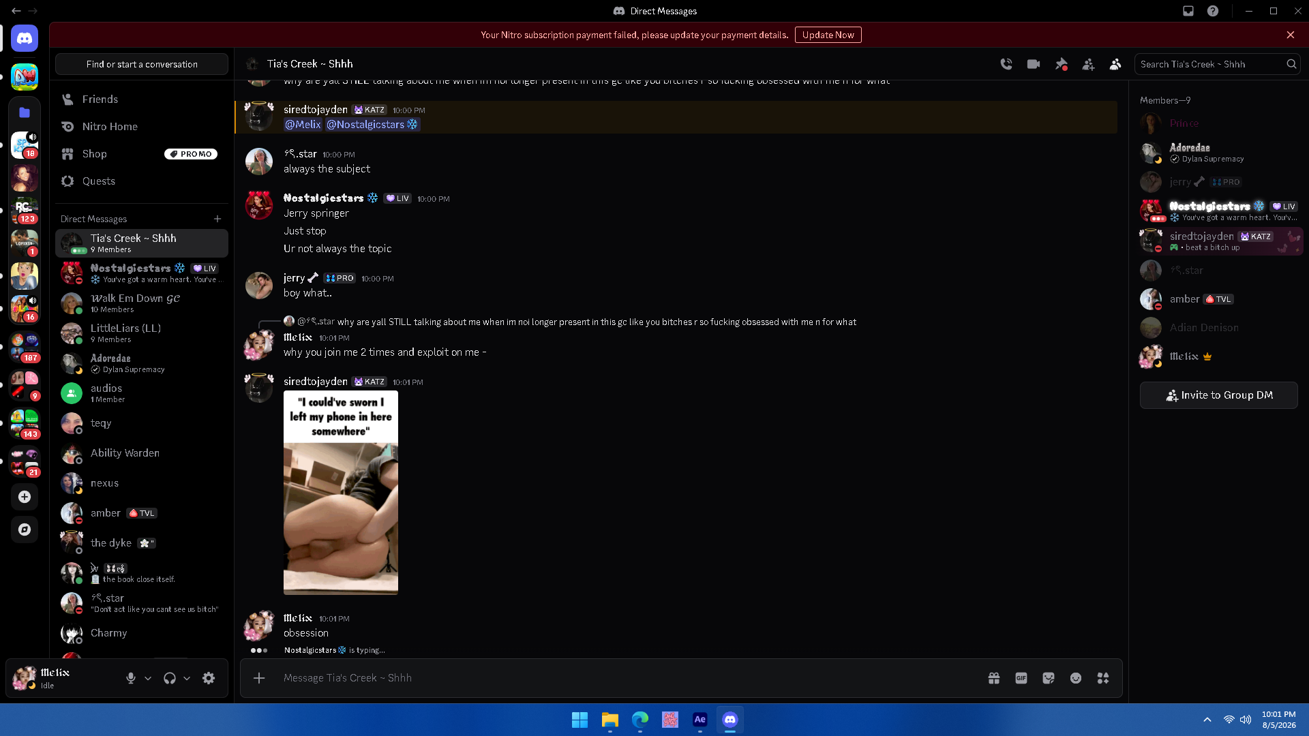Select member Prince in members list

[x=1219, y=123]
